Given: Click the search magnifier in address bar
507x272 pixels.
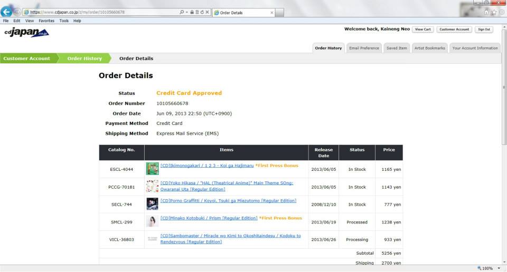Looking at the screenshot, I should [182, 12].
